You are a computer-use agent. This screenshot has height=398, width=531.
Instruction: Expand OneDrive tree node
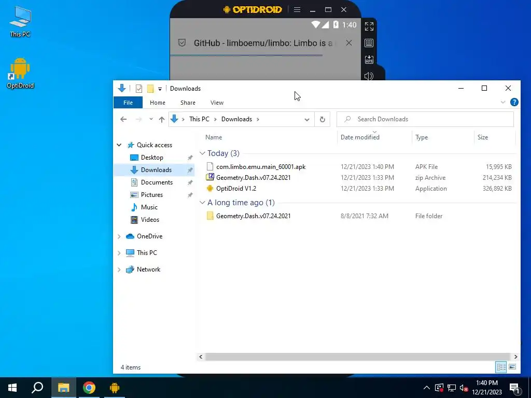pyautogui.click(x=119, y=236)
